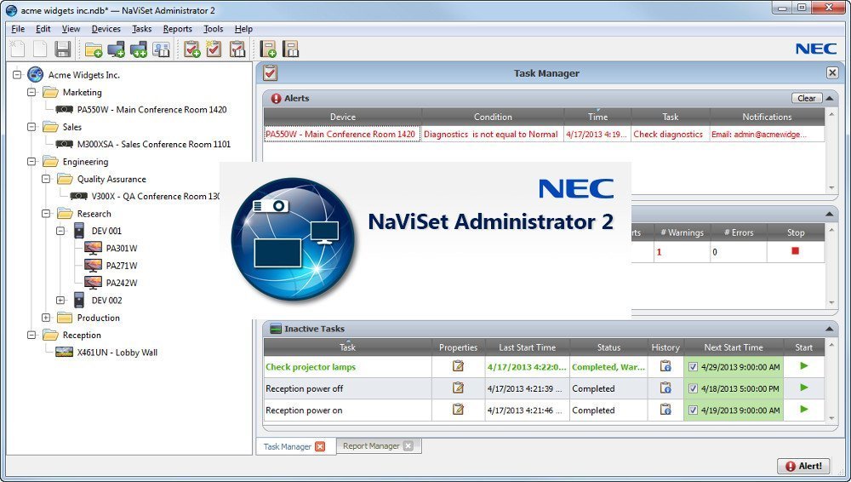
Task: Add a new report notebook icon
Action: pyautogui.click(x=268, y=49)
